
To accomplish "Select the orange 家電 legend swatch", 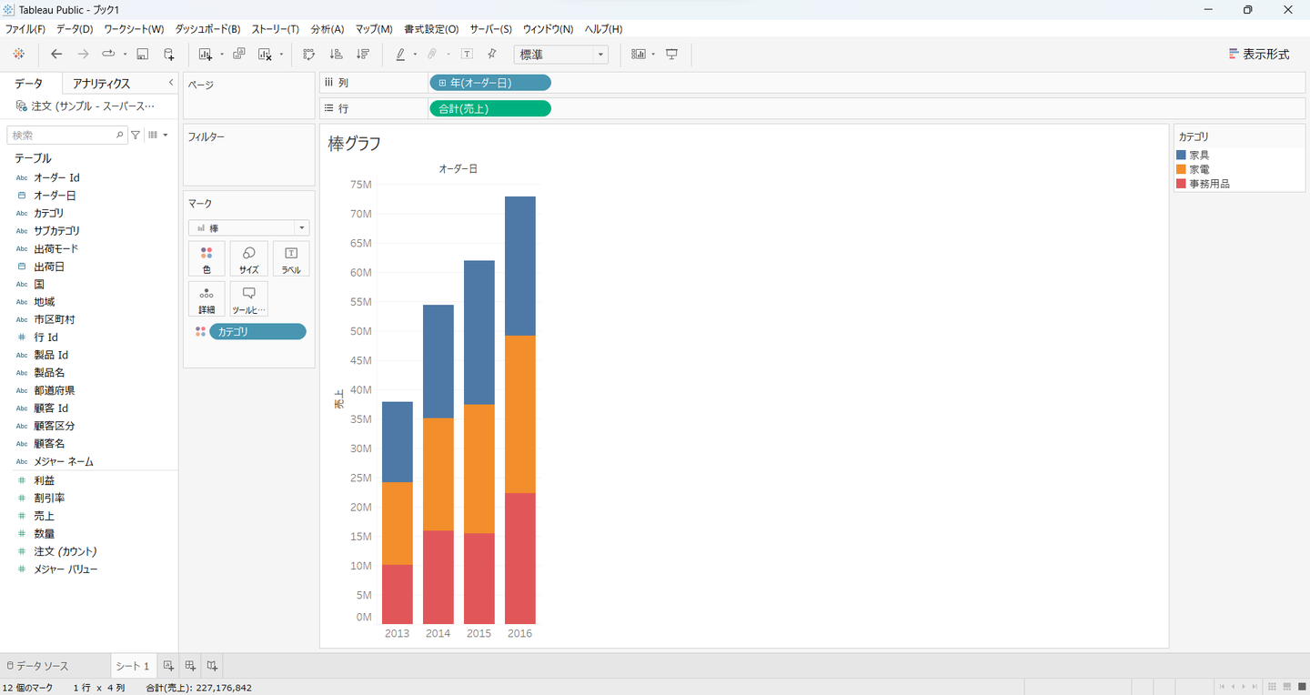I will pos(1182,169).
